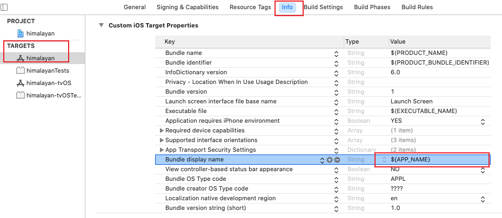Select Bundle version row value 1
Image resolution: width=502 pixels, height=218 pixels.
click(392, 92)
